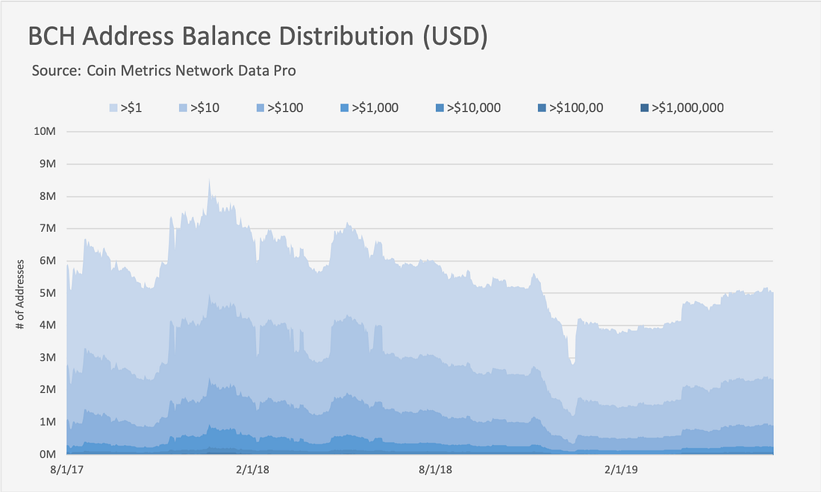This screenshot has width=821, height=492.
Task: Click the 8M gridline value label
Action: tap(47, 196)
